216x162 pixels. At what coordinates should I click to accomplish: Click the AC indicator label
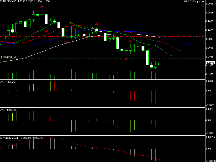(x=2, y=110)
